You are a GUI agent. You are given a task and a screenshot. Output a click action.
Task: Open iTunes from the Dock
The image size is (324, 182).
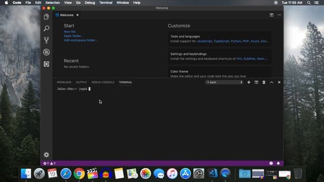(x=172, y=173)
